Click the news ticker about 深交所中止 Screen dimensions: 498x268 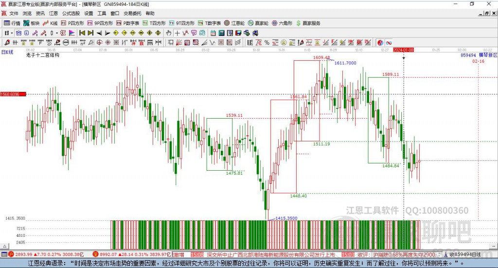click(270, 255)
